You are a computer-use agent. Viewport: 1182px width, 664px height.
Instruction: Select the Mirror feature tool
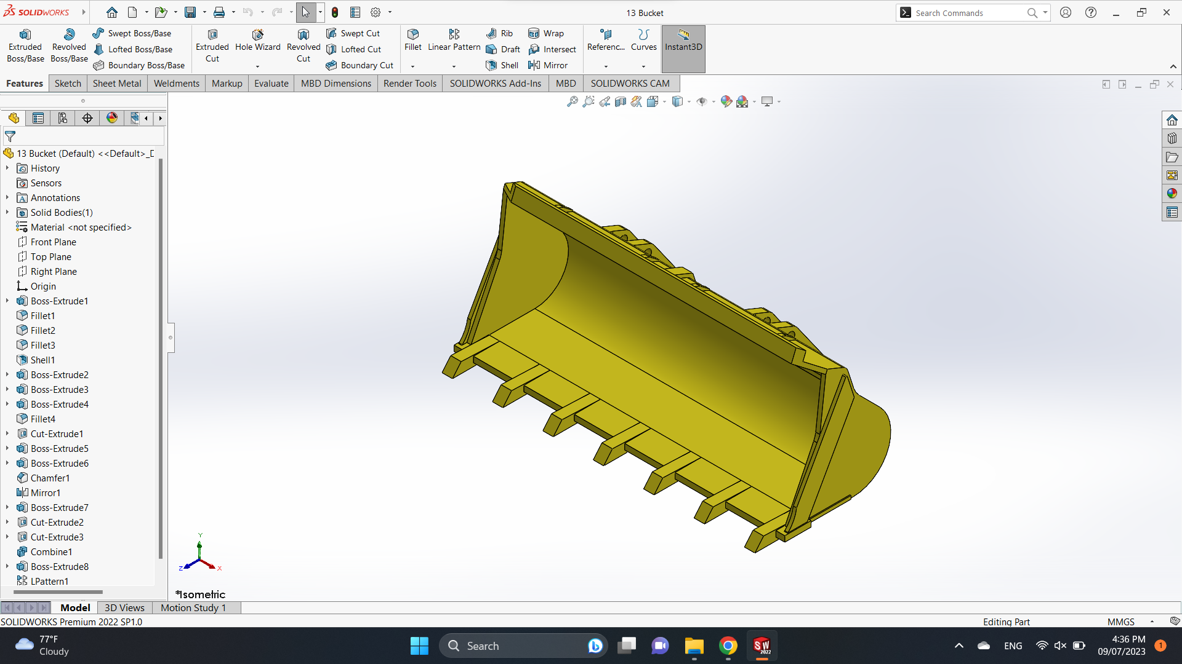(x=548, y=65)
